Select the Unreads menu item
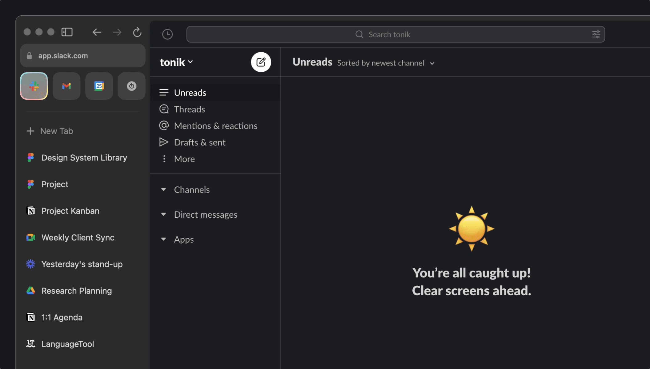Image resolution: width=650 pixels, height=369 pixels. [190, 92]
